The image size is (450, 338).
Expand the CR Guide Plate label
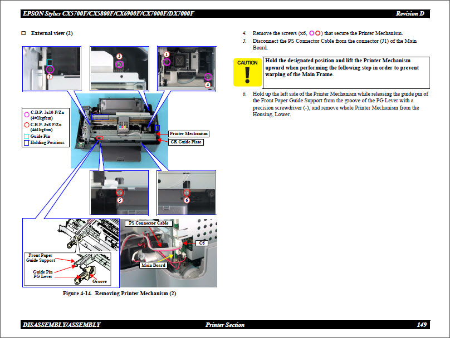click(x=186, y=142)
